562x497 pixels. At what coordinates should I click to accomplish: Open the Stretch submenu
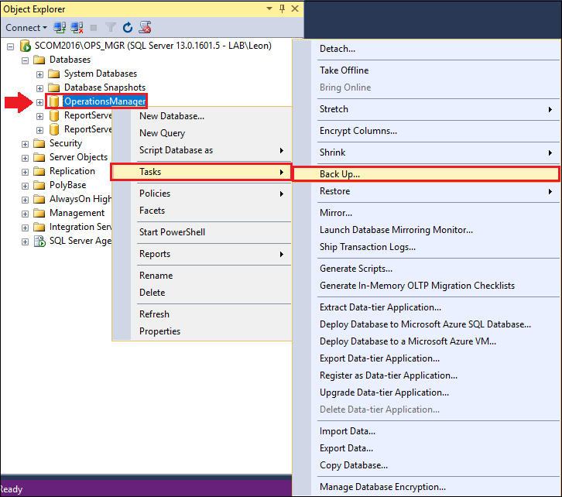427,109
